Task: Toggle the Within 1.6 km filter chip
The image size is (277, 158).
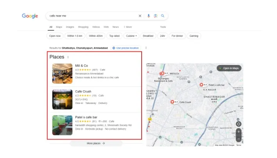Action: coord(75,36)
